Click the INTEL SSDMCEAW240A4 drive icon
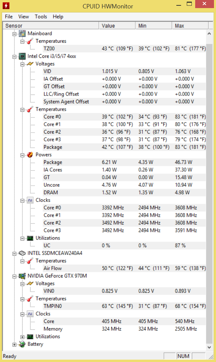216x362 pixels. click(22, 253)
